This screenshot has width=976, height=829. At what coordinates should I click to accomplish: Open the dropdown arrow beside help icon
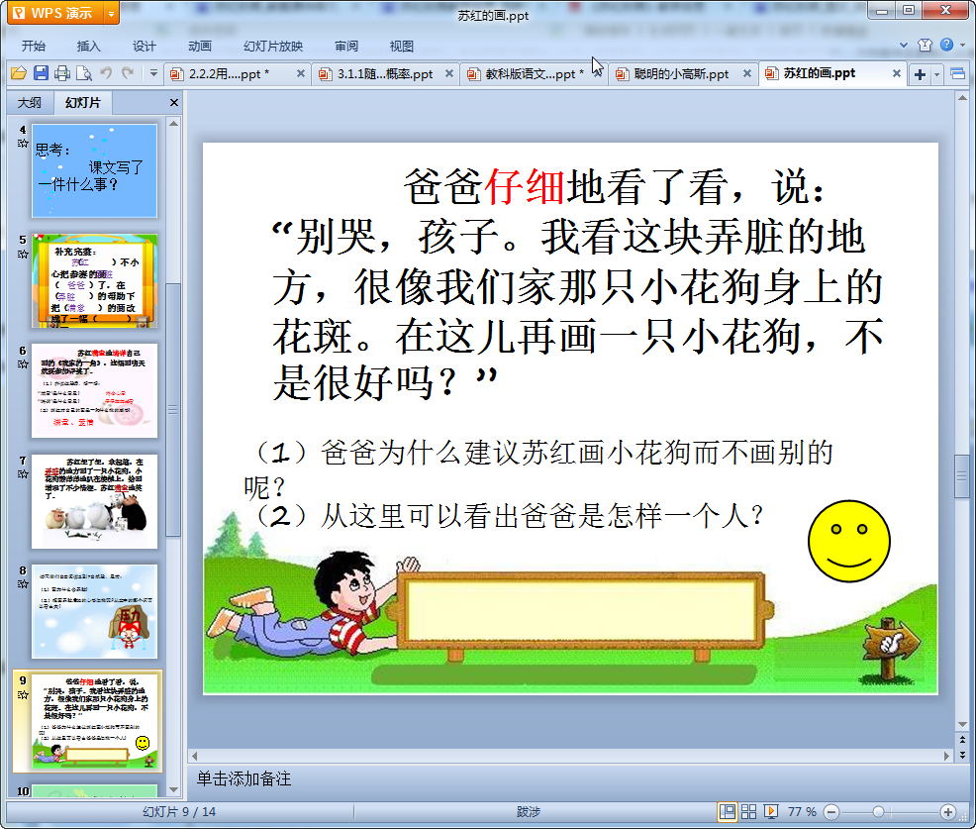[963, 45]
